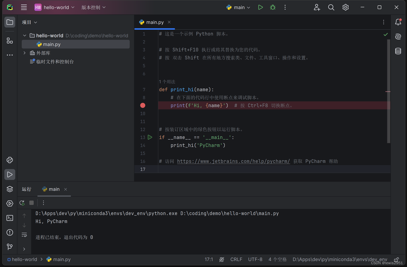This screenshot has height=267, width=407.
Task: Click the error stripe mark on scrollbar
Action: 388,92
